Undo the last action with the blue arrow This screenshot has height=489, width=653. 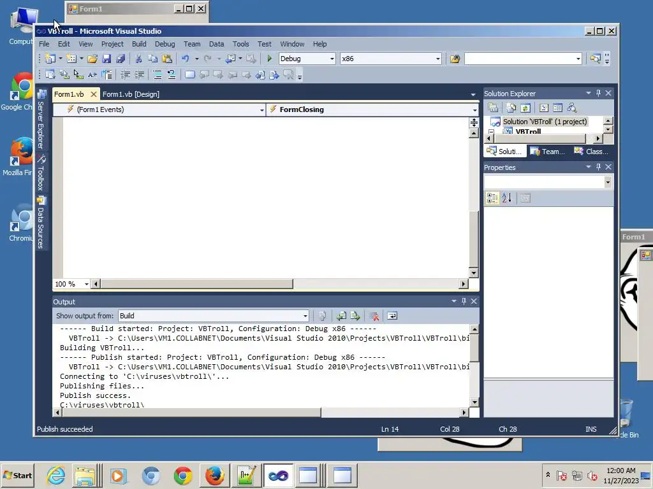click(186, 59)
